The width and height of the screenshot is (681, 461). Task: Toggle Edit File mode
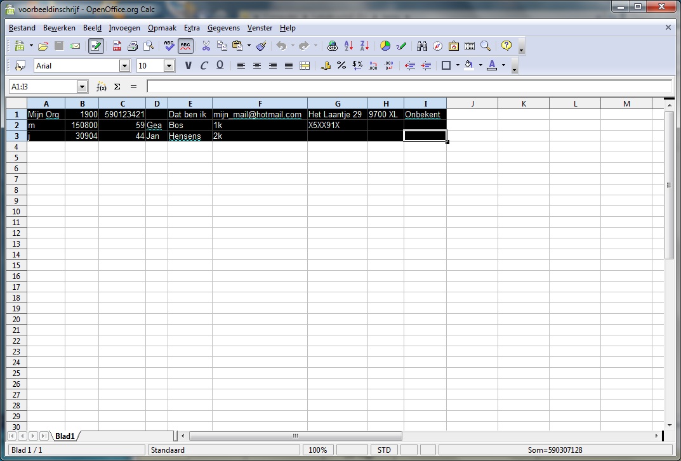click(96, 46)
